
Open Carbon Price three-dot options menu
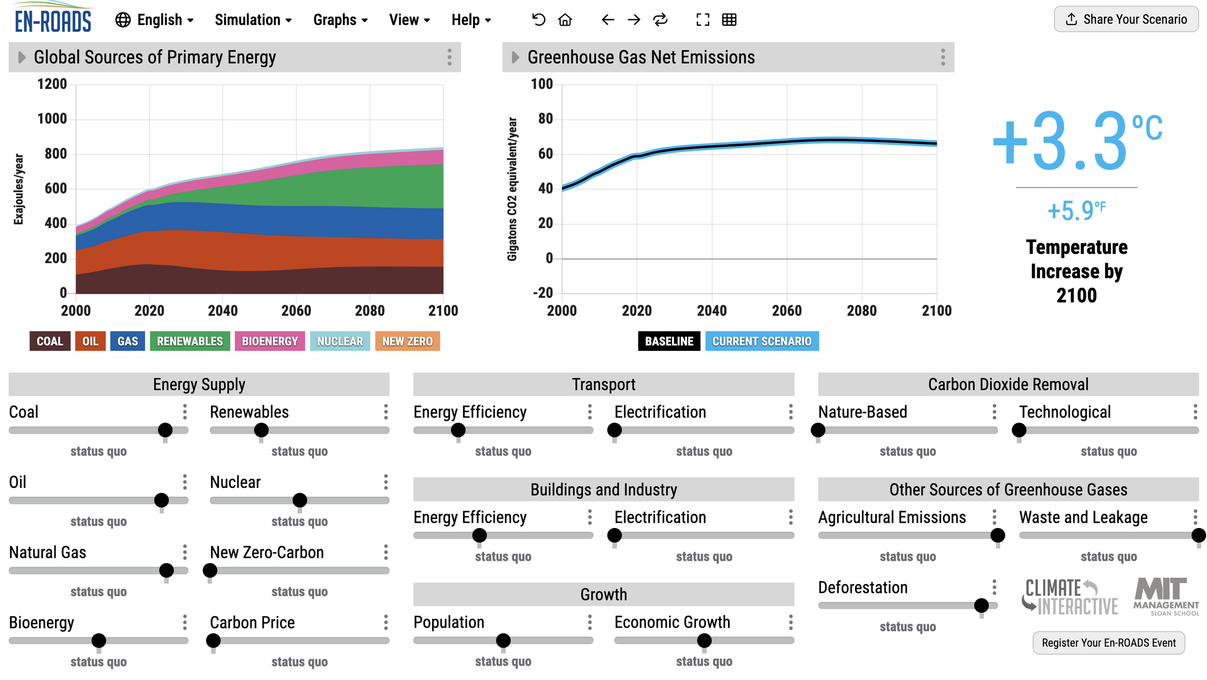pos(386,622)
